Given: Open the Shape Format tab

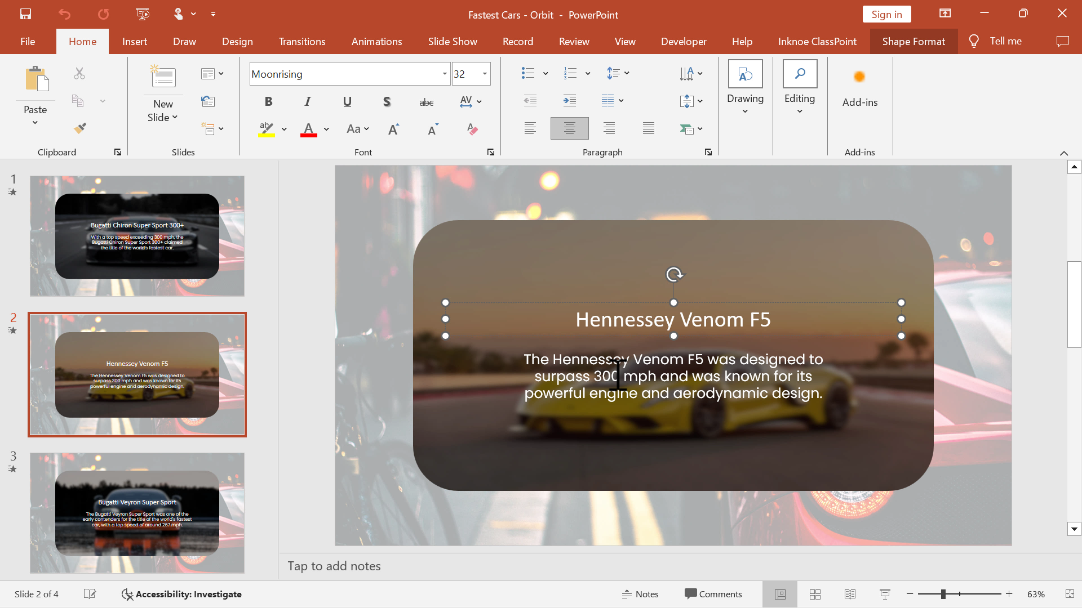Looking at the screenshot, I should pyautogui.click(x=912, y=41).
